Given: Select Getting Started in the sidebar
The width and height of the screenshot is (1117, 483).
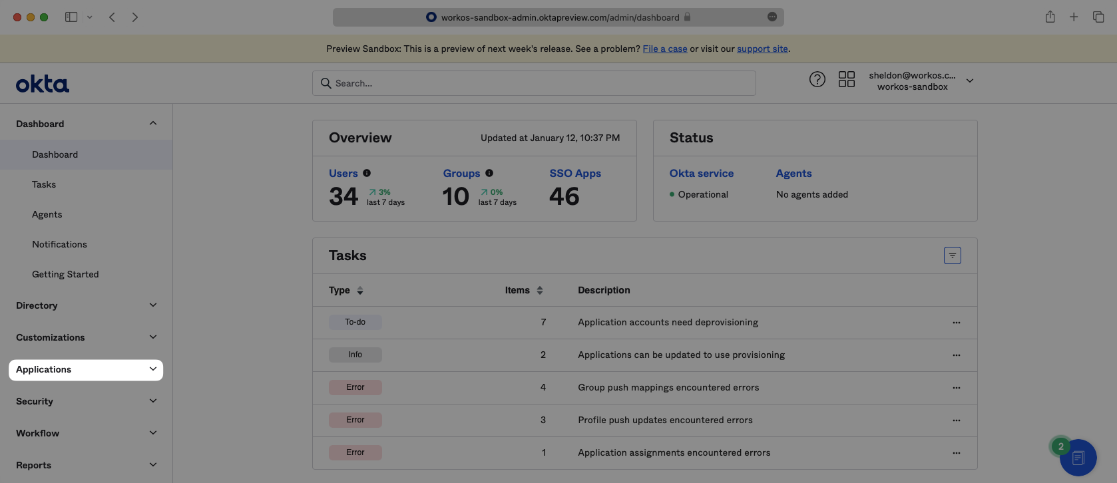Looking at the screenshot, I should [65, 274].
